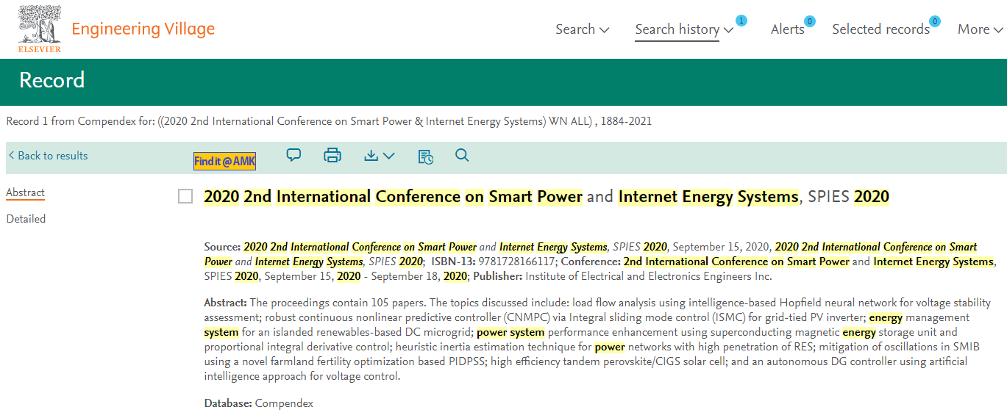Click the document with clock icon
Image resolution: width=1007 pixels, height=418 pixels.
[425, 156]
